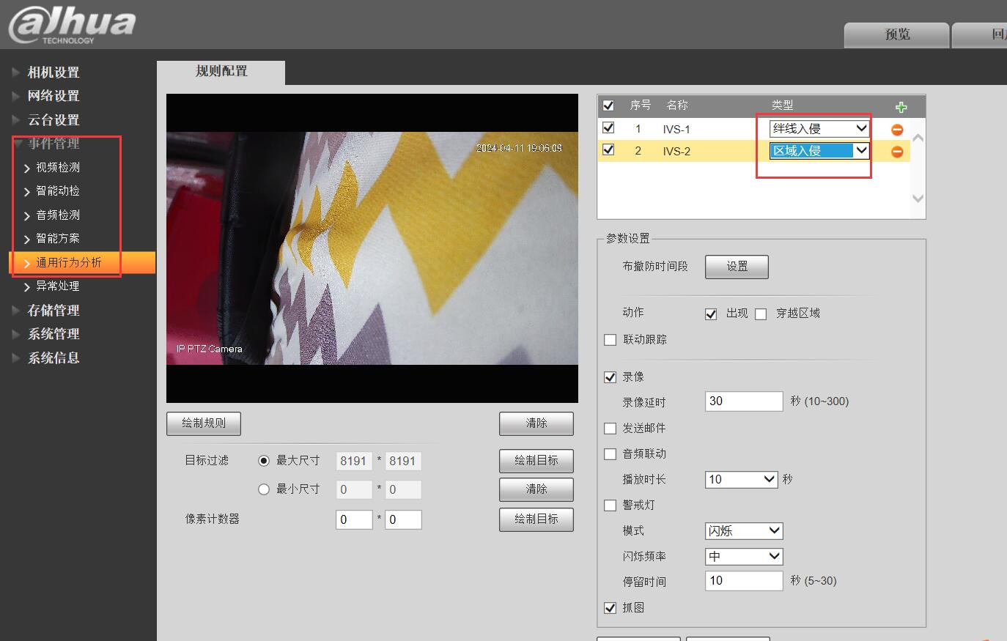The width and height of the screenshot is (1007, 641).
Task: Expand 网络设置 section in sidebar
Action: 53,96
